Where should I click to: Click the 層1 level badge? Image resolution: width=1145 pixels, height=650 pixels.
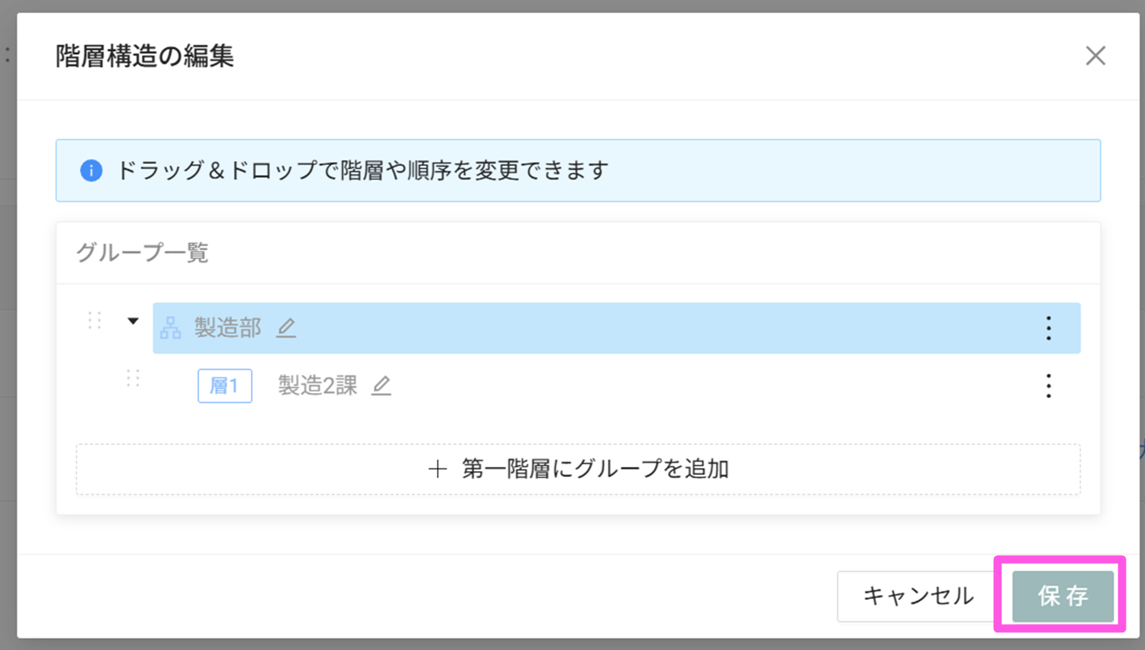(x=224, y=386)
